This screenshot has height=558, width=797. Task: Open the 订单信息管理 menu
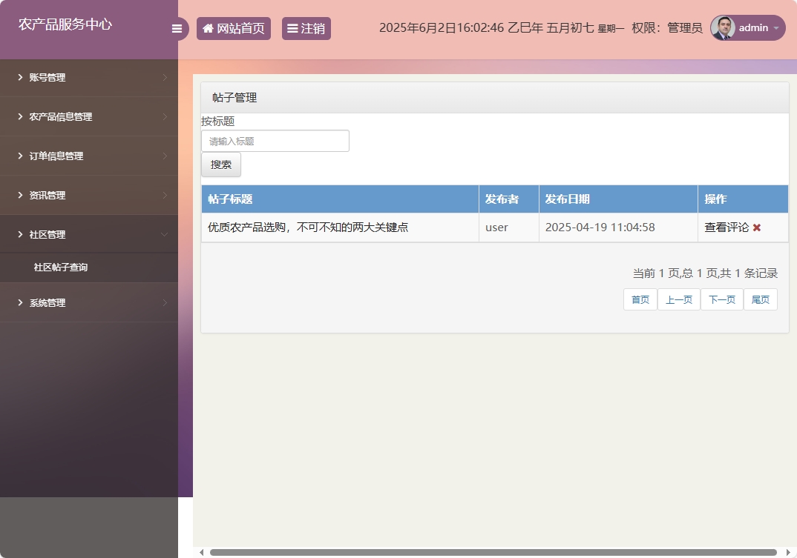tap(89, 156)
